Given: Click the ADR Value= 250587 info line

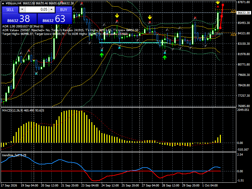Looking at the screenshot, I should [x=70, y=30].
